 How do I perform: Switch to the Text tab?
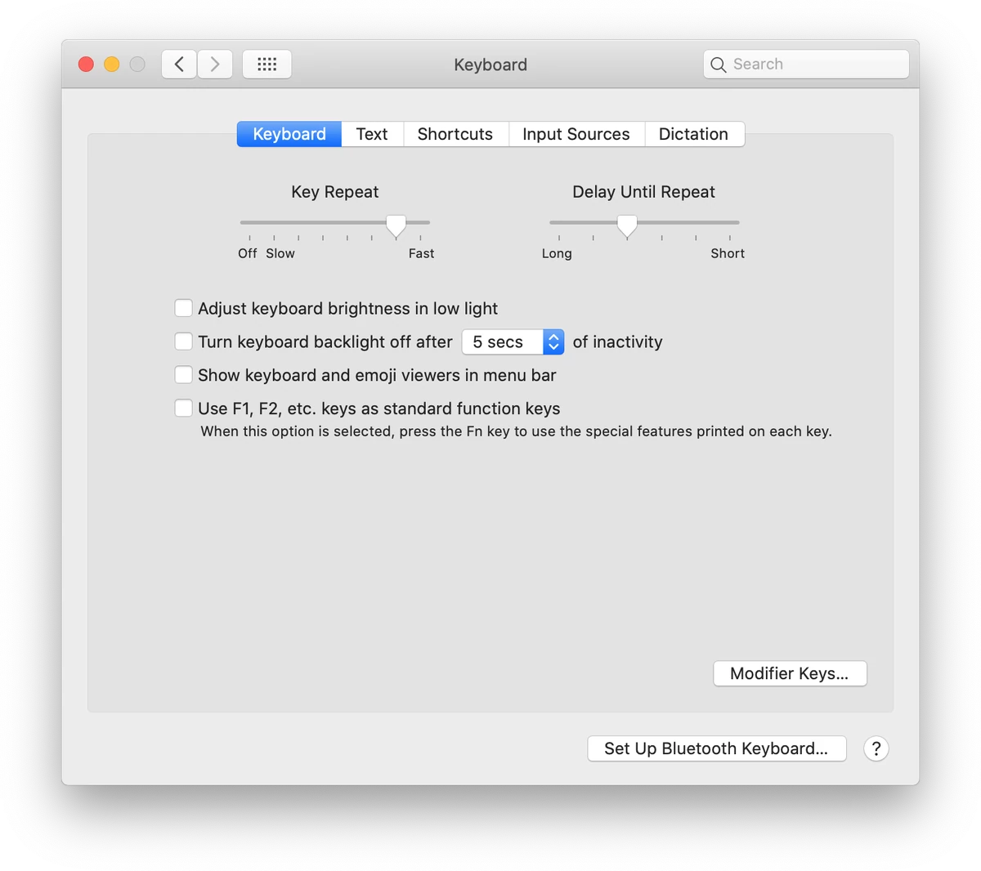[372, 134]
